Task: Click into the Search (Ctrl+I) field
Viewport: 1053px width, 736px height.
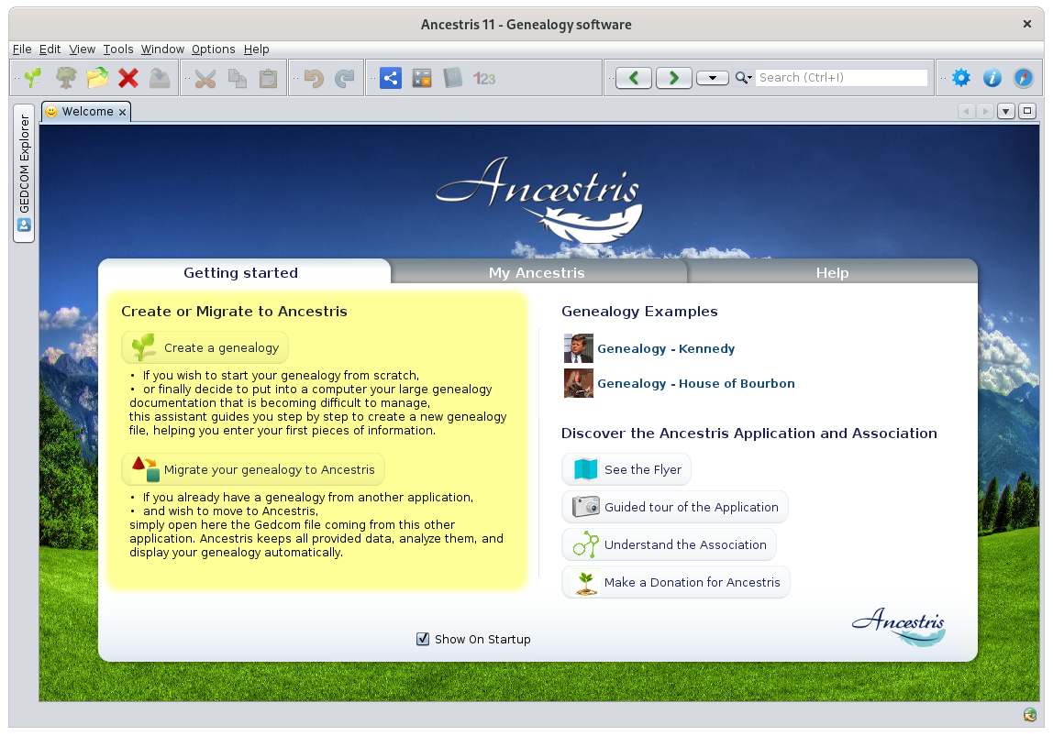Action: pyautogui.click(x=841, y=78)
